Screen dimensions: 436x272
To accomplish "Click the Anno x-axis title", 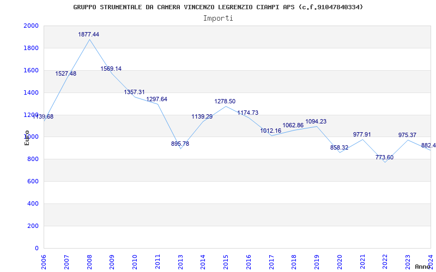I will click(x=423, y=267).
